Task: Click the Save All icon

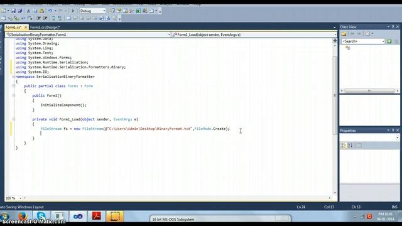Action: 19,11
